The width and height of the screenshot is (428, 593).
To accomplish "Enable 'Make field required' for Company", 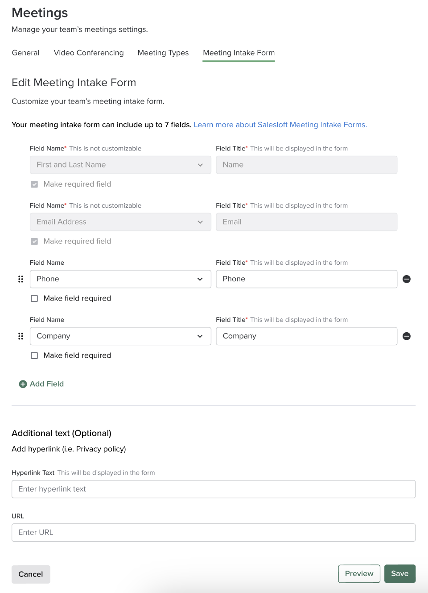I will click(x=34, y=355).
